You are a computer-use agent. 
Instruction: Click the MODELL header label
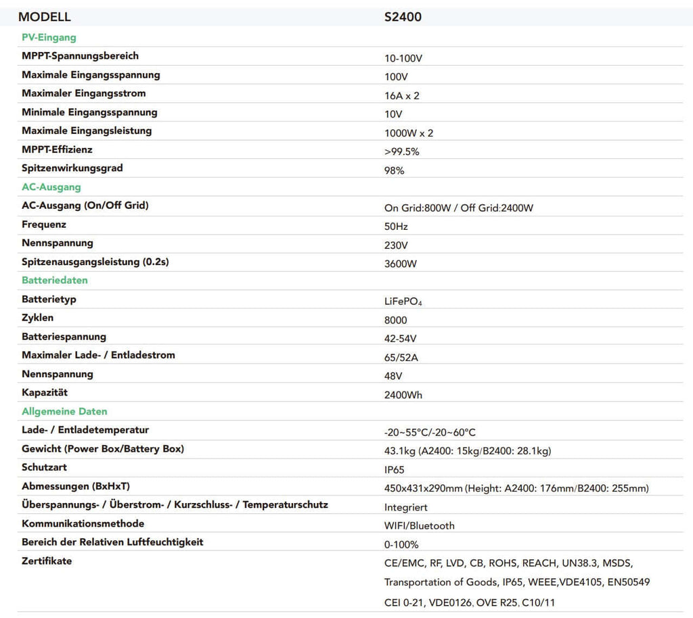44,17
